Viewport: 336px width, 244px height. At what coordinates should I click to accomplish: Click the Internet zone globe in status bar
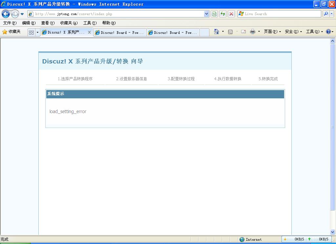(x=242, y=239)
